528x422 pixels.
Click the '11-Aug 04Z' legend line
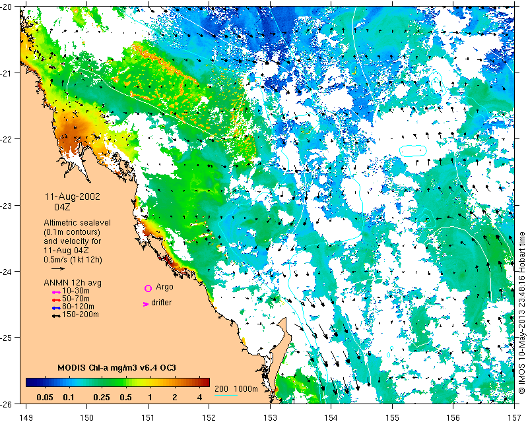(67, 251)
